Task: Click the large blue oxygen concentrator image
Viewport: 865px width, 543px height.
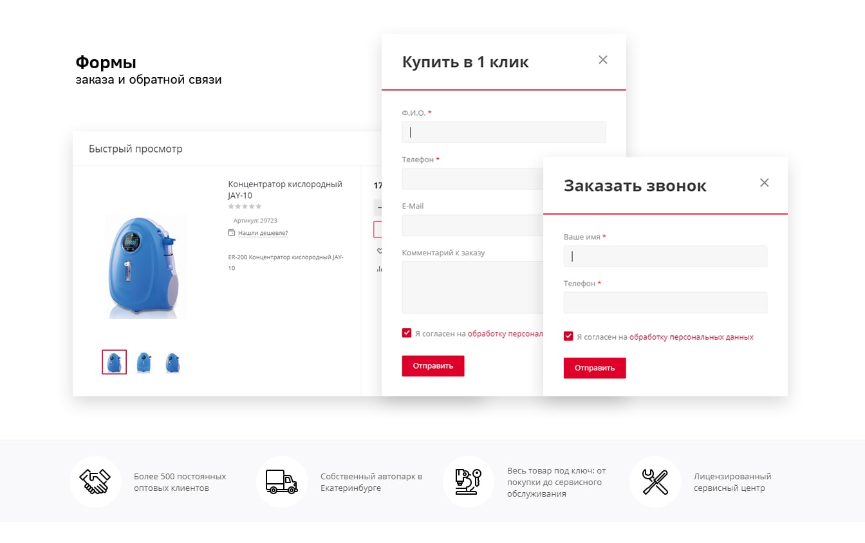Action: 145,267
